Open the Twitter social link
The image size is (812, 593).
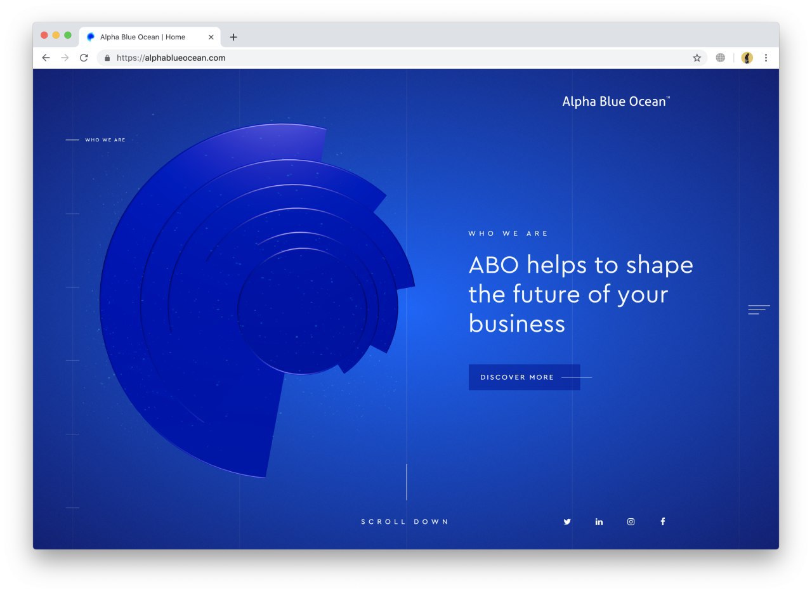click(567, 521)
